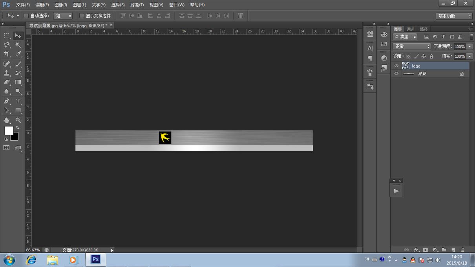Image resolution: width=475 pixels, height=267 pixels.
Task: Enable the 显示变换控件 checkbox
Action: (x=82, y=16)
